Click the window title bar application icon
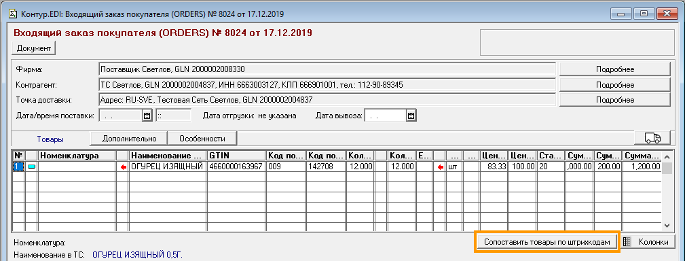Screen dimensions: 685x261 coord(13,14)
